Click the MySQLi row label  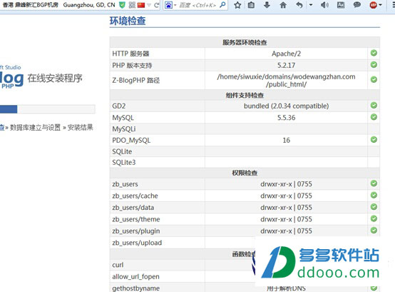(123, 129)
